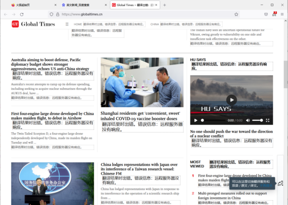Open the Pocket save icon
The width and height of the screenshot is (288, 205).
click(x=266, y=14)
